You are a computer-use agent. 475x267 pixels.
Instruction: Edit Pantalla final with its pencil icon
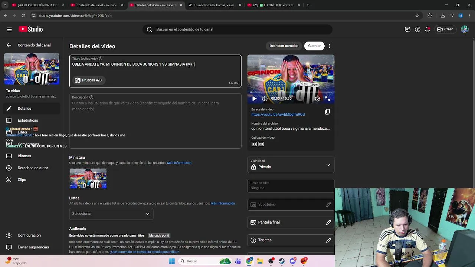click(x=328, y=222)
